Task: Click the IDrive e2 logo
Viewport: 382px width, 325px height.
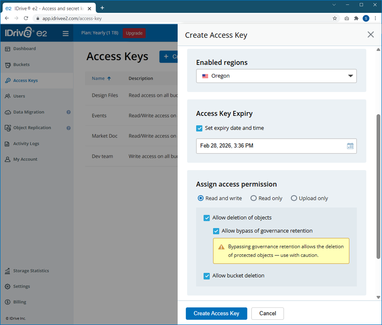Action: click(25, 33)
